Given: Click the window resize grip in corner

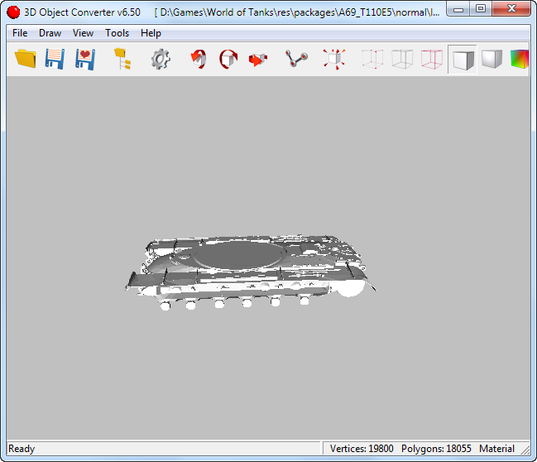Looking at the screenshot, I should (525, 450).
